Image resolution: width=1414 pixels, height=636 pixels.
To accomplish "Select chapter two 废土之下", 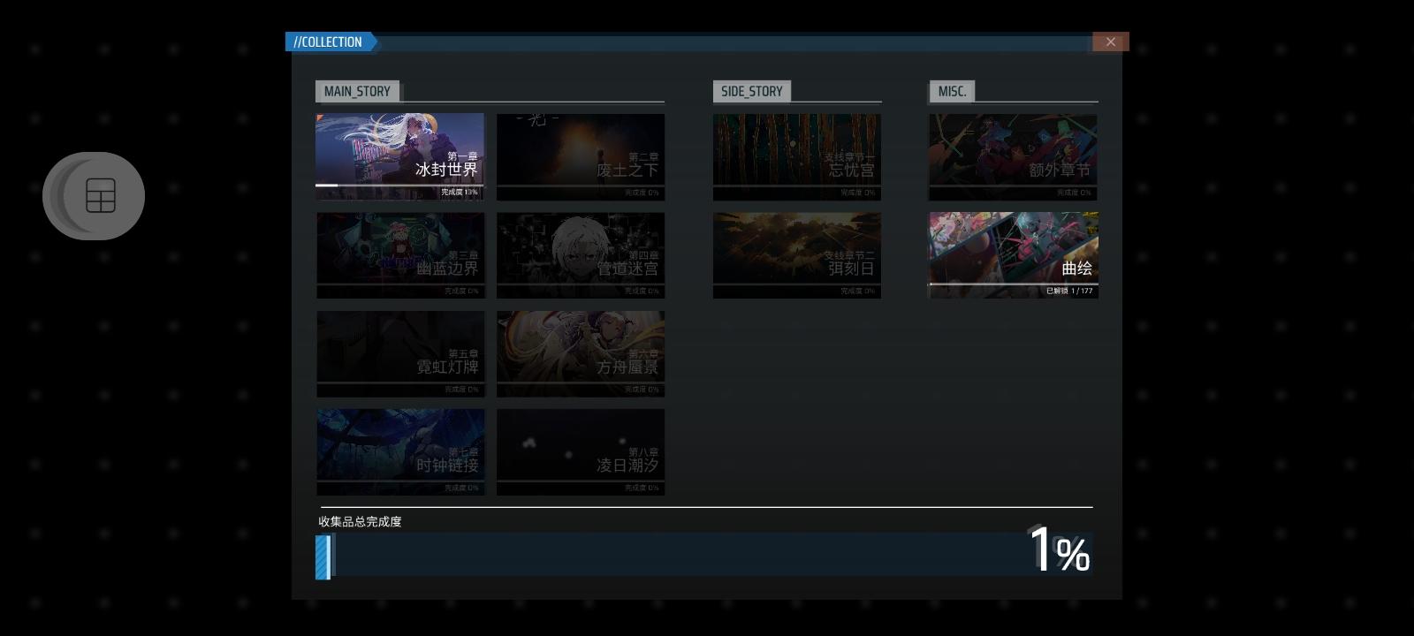I will pyautogui.click(x=581, y=155).
